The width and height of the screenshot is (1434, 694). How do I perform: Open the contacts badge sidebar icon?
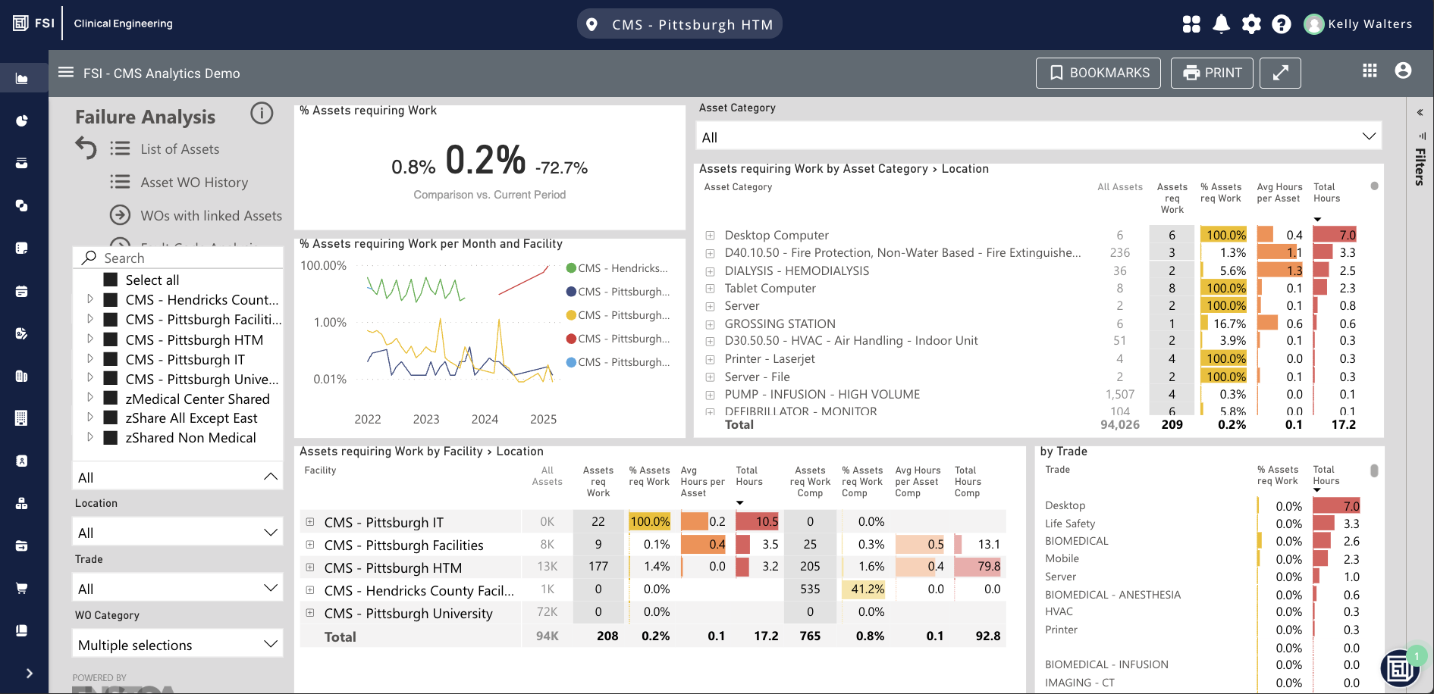(x=22, y=461)
